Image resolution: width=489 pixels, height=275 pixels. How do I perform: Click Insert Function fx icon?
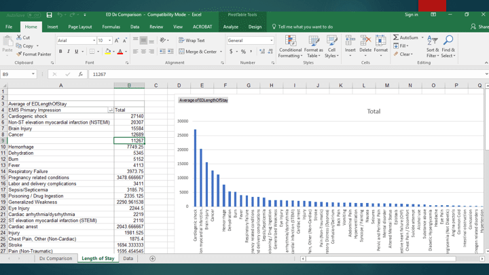pyautogui.click(x=80, y=74)
